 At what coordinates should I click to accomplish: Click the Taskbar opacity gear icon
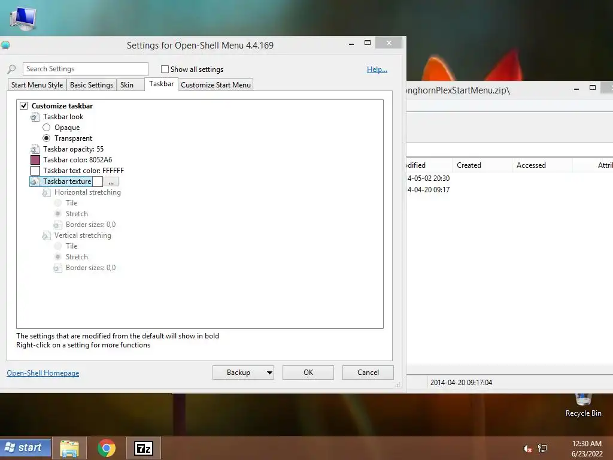(x=35, y=149)
